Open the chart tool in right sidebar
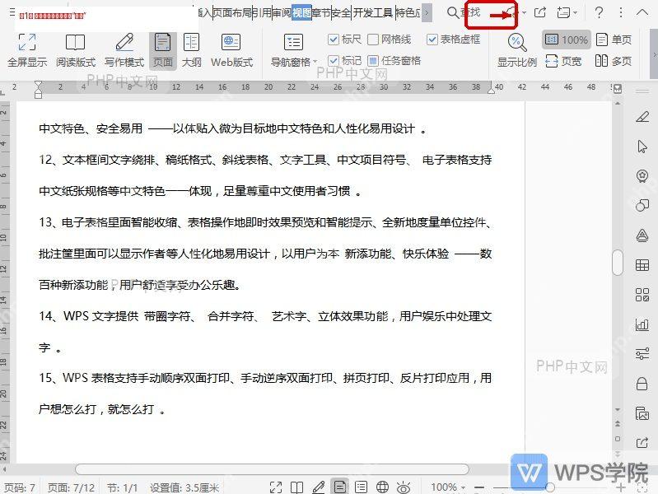This screenshot has height=494, width=658. pyautogui.click(x=642, y=324)
